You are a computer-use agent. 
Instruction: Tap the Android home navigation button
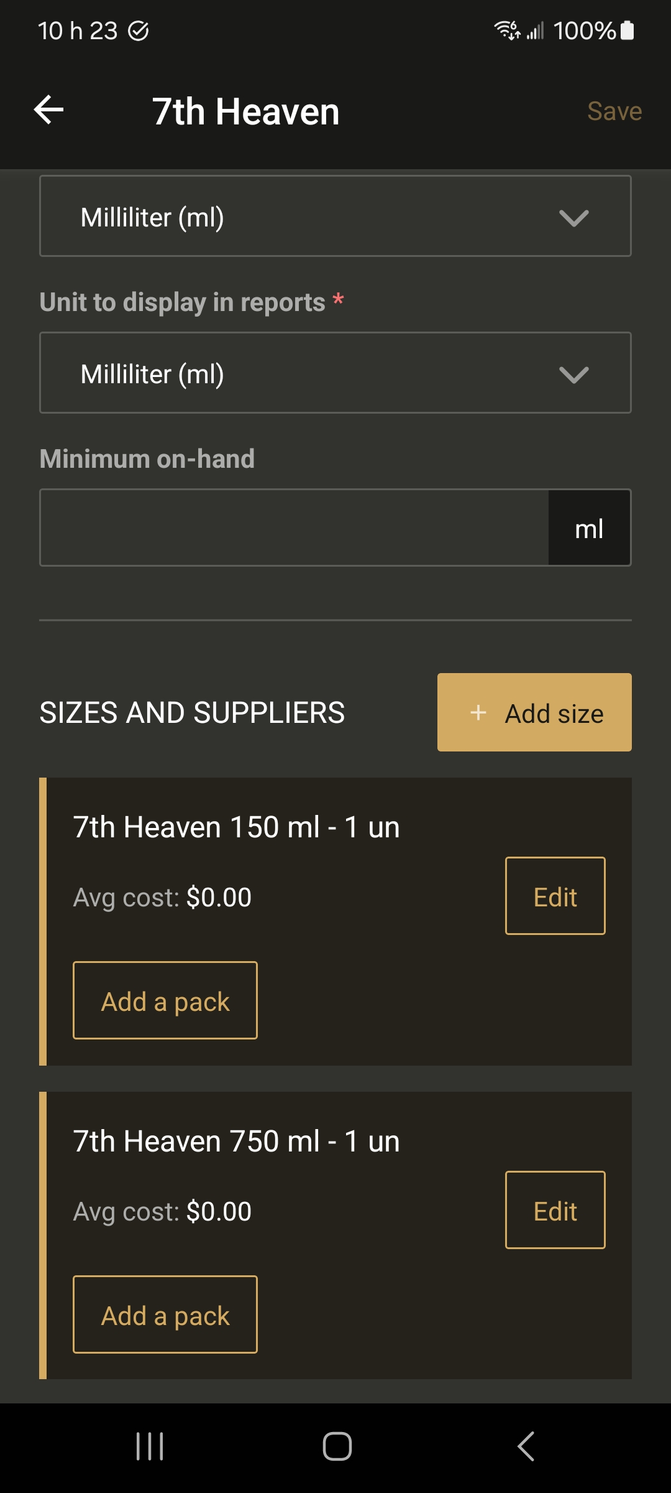(337, 1446)
